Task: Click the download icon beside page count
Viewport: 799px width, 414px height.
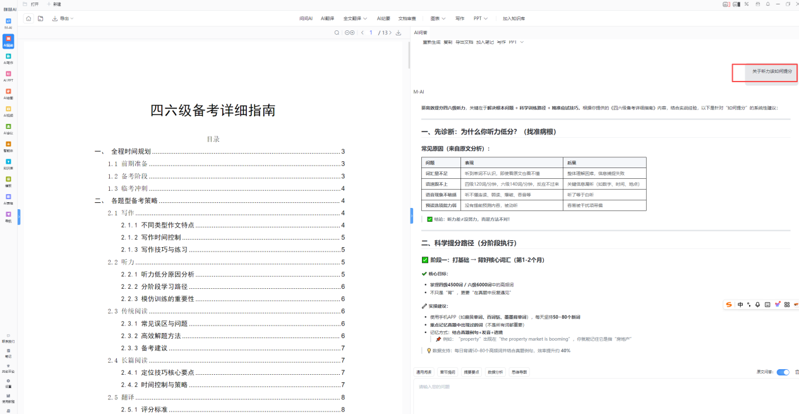Action: click(399, 33)
